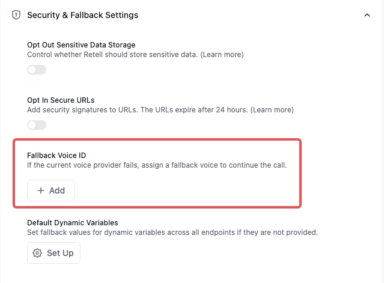
Task: Click the Opt In Secure URLs label
Action: 61,100
